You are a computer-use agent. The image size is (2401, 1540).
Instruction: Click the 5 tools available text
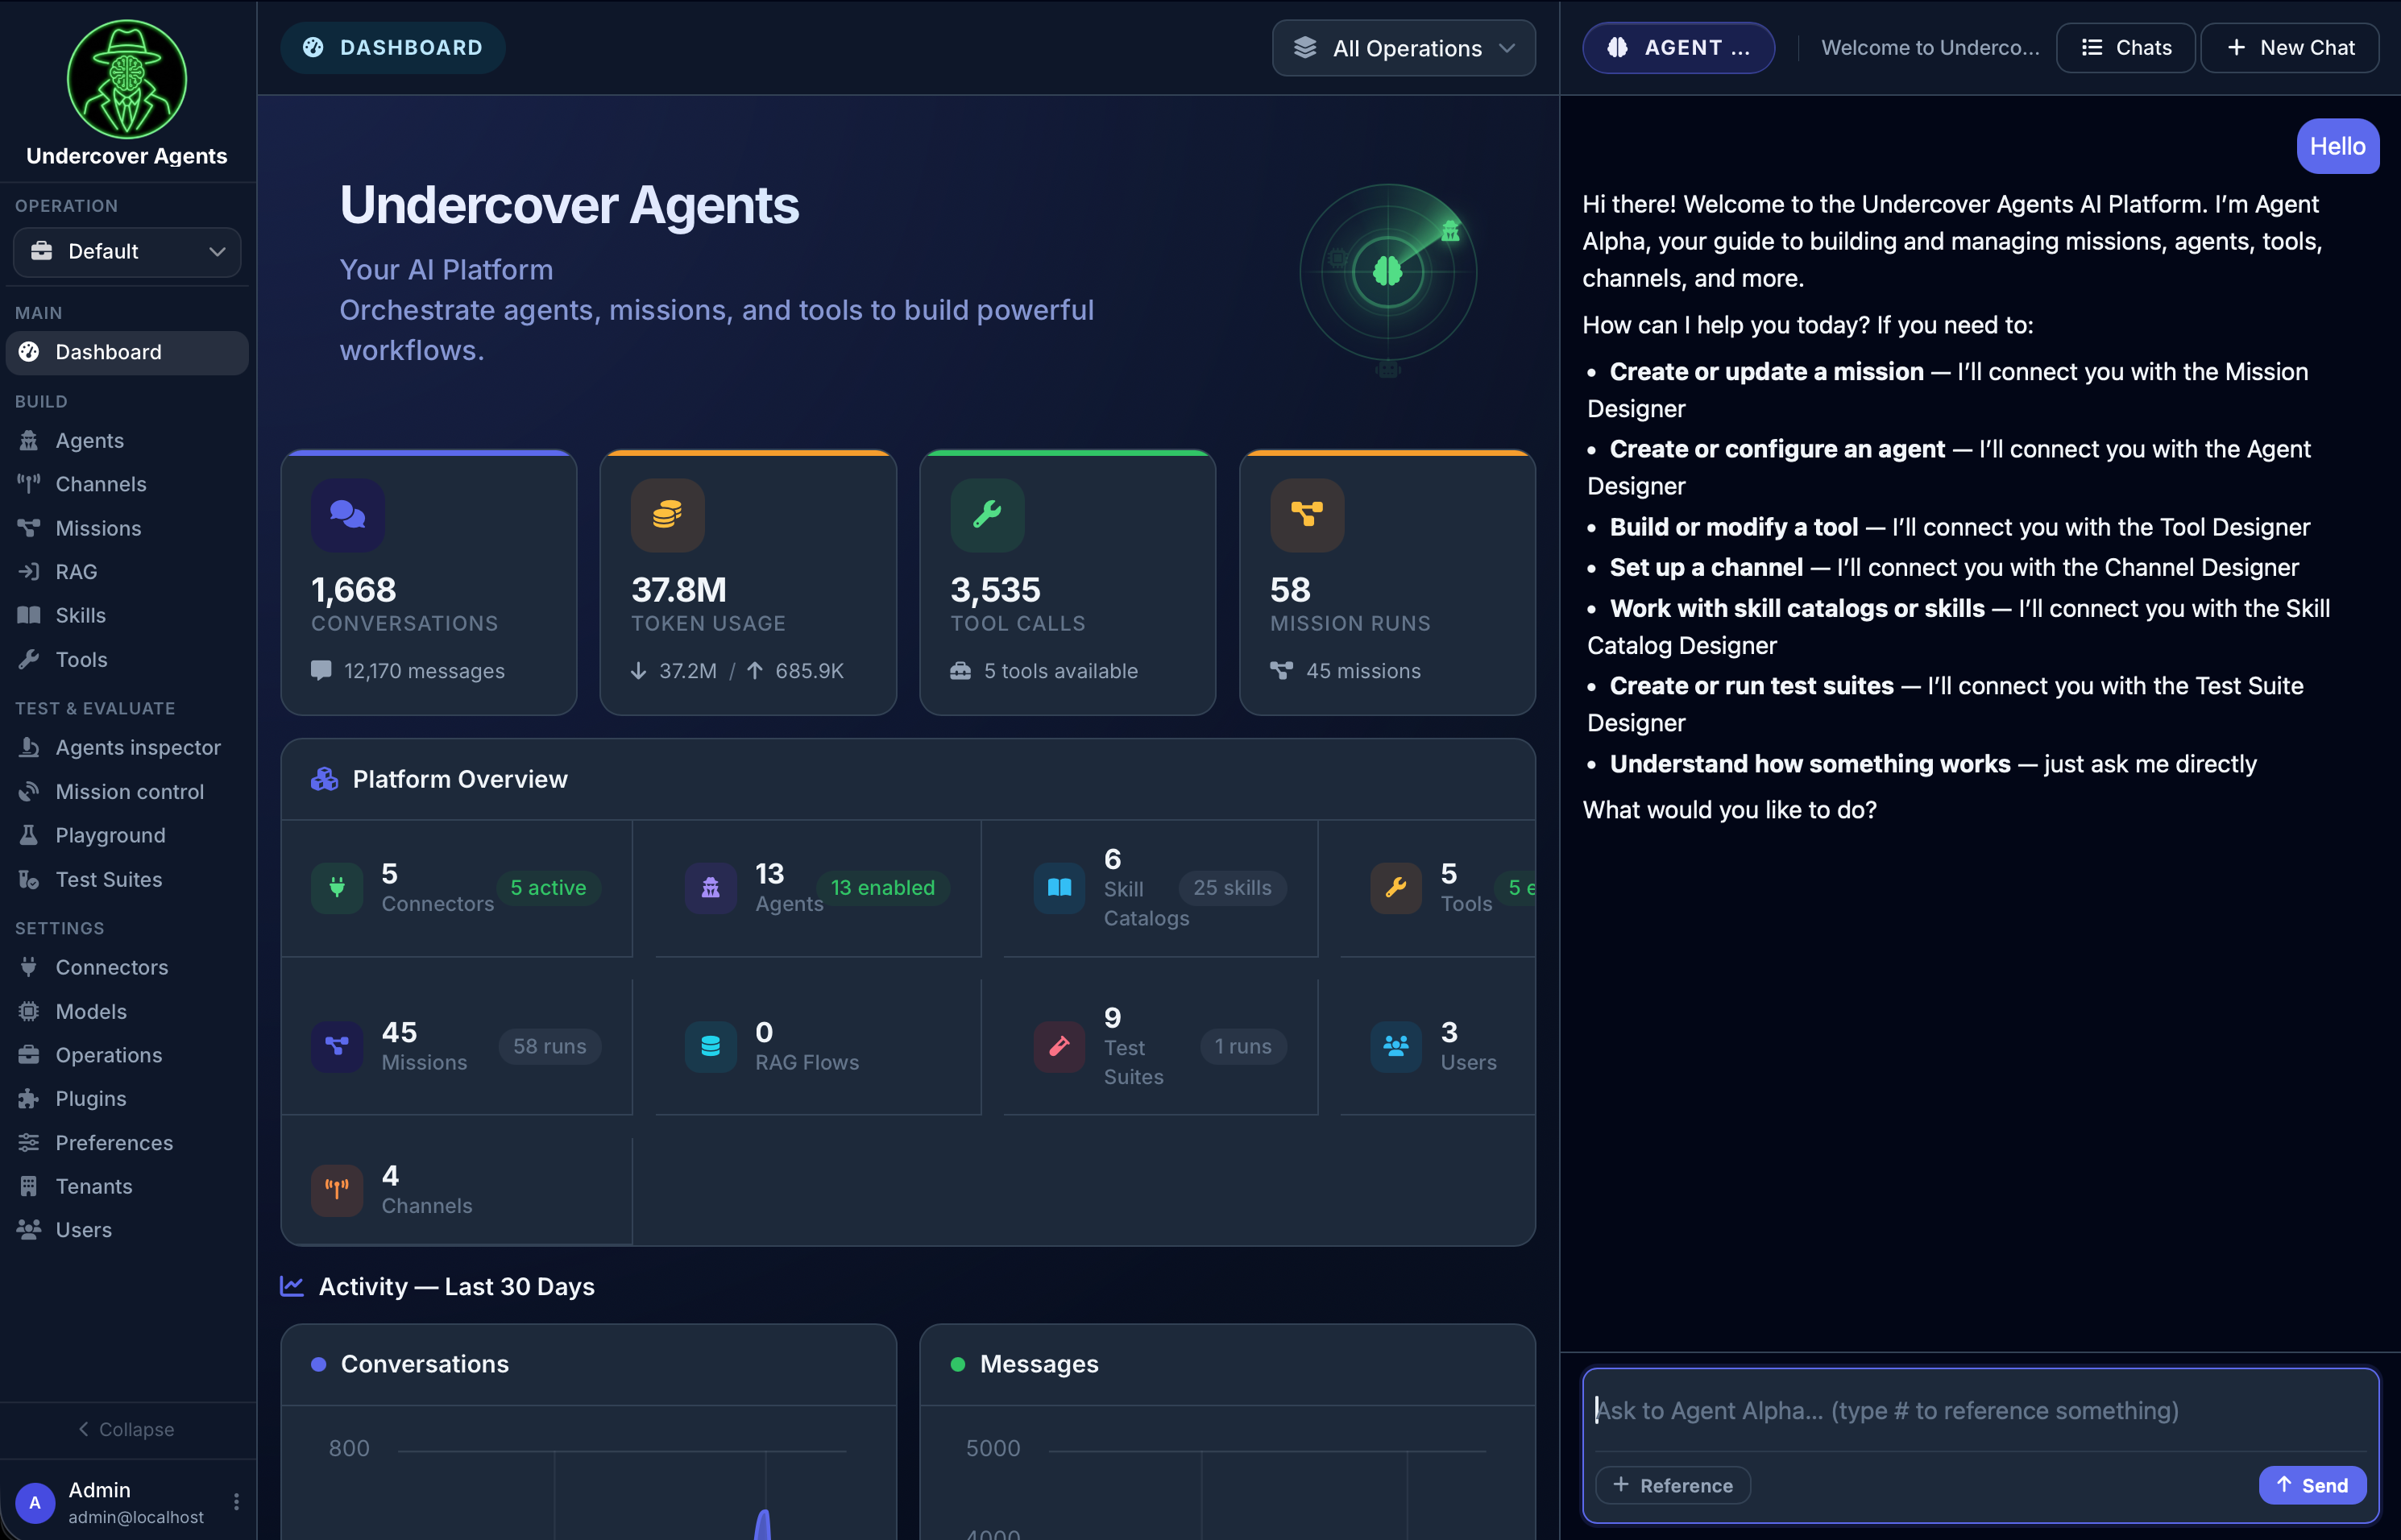click(1060, 671)
